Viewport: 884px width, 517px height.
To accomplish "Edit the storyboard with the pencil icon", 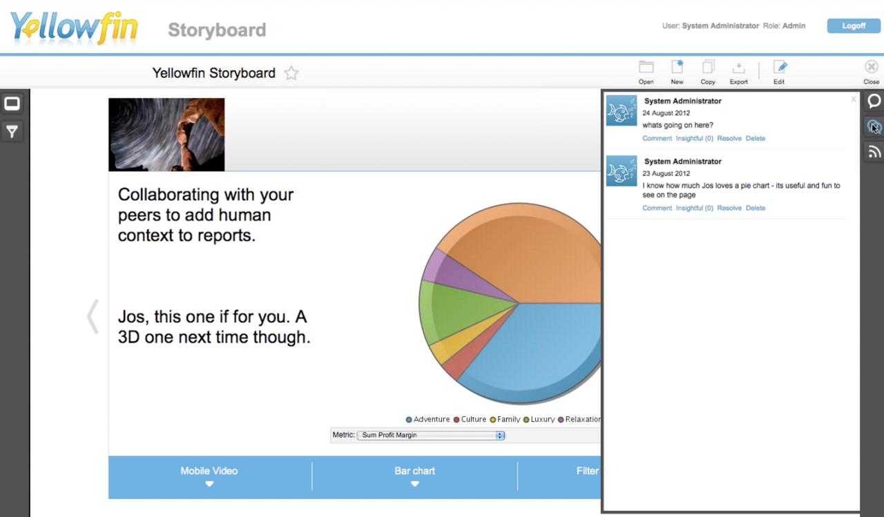I will pyautogui.click(x=780, y=68).
